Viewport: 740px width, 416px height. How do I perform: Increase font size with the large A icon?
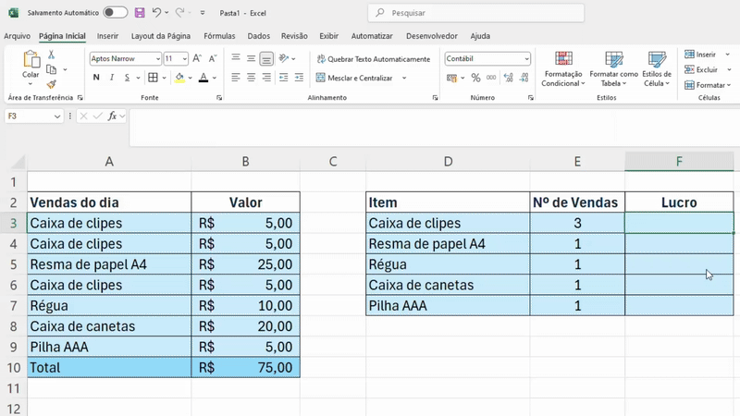[197, 58]
